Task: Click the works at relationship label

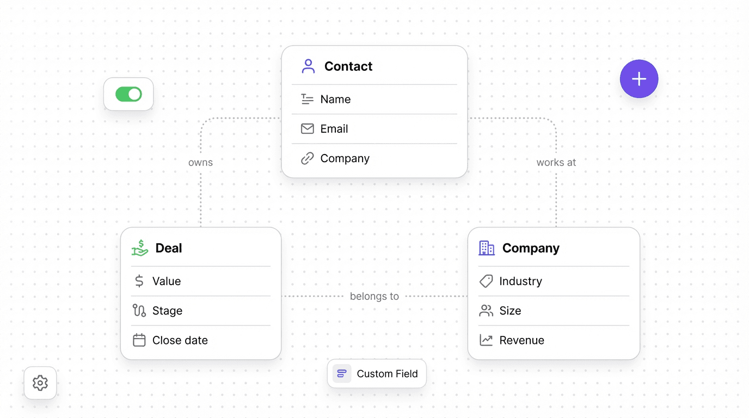Action: tap(556, 162)
